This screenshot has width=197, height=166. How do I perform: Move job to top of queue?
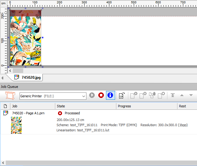(173, 95)
